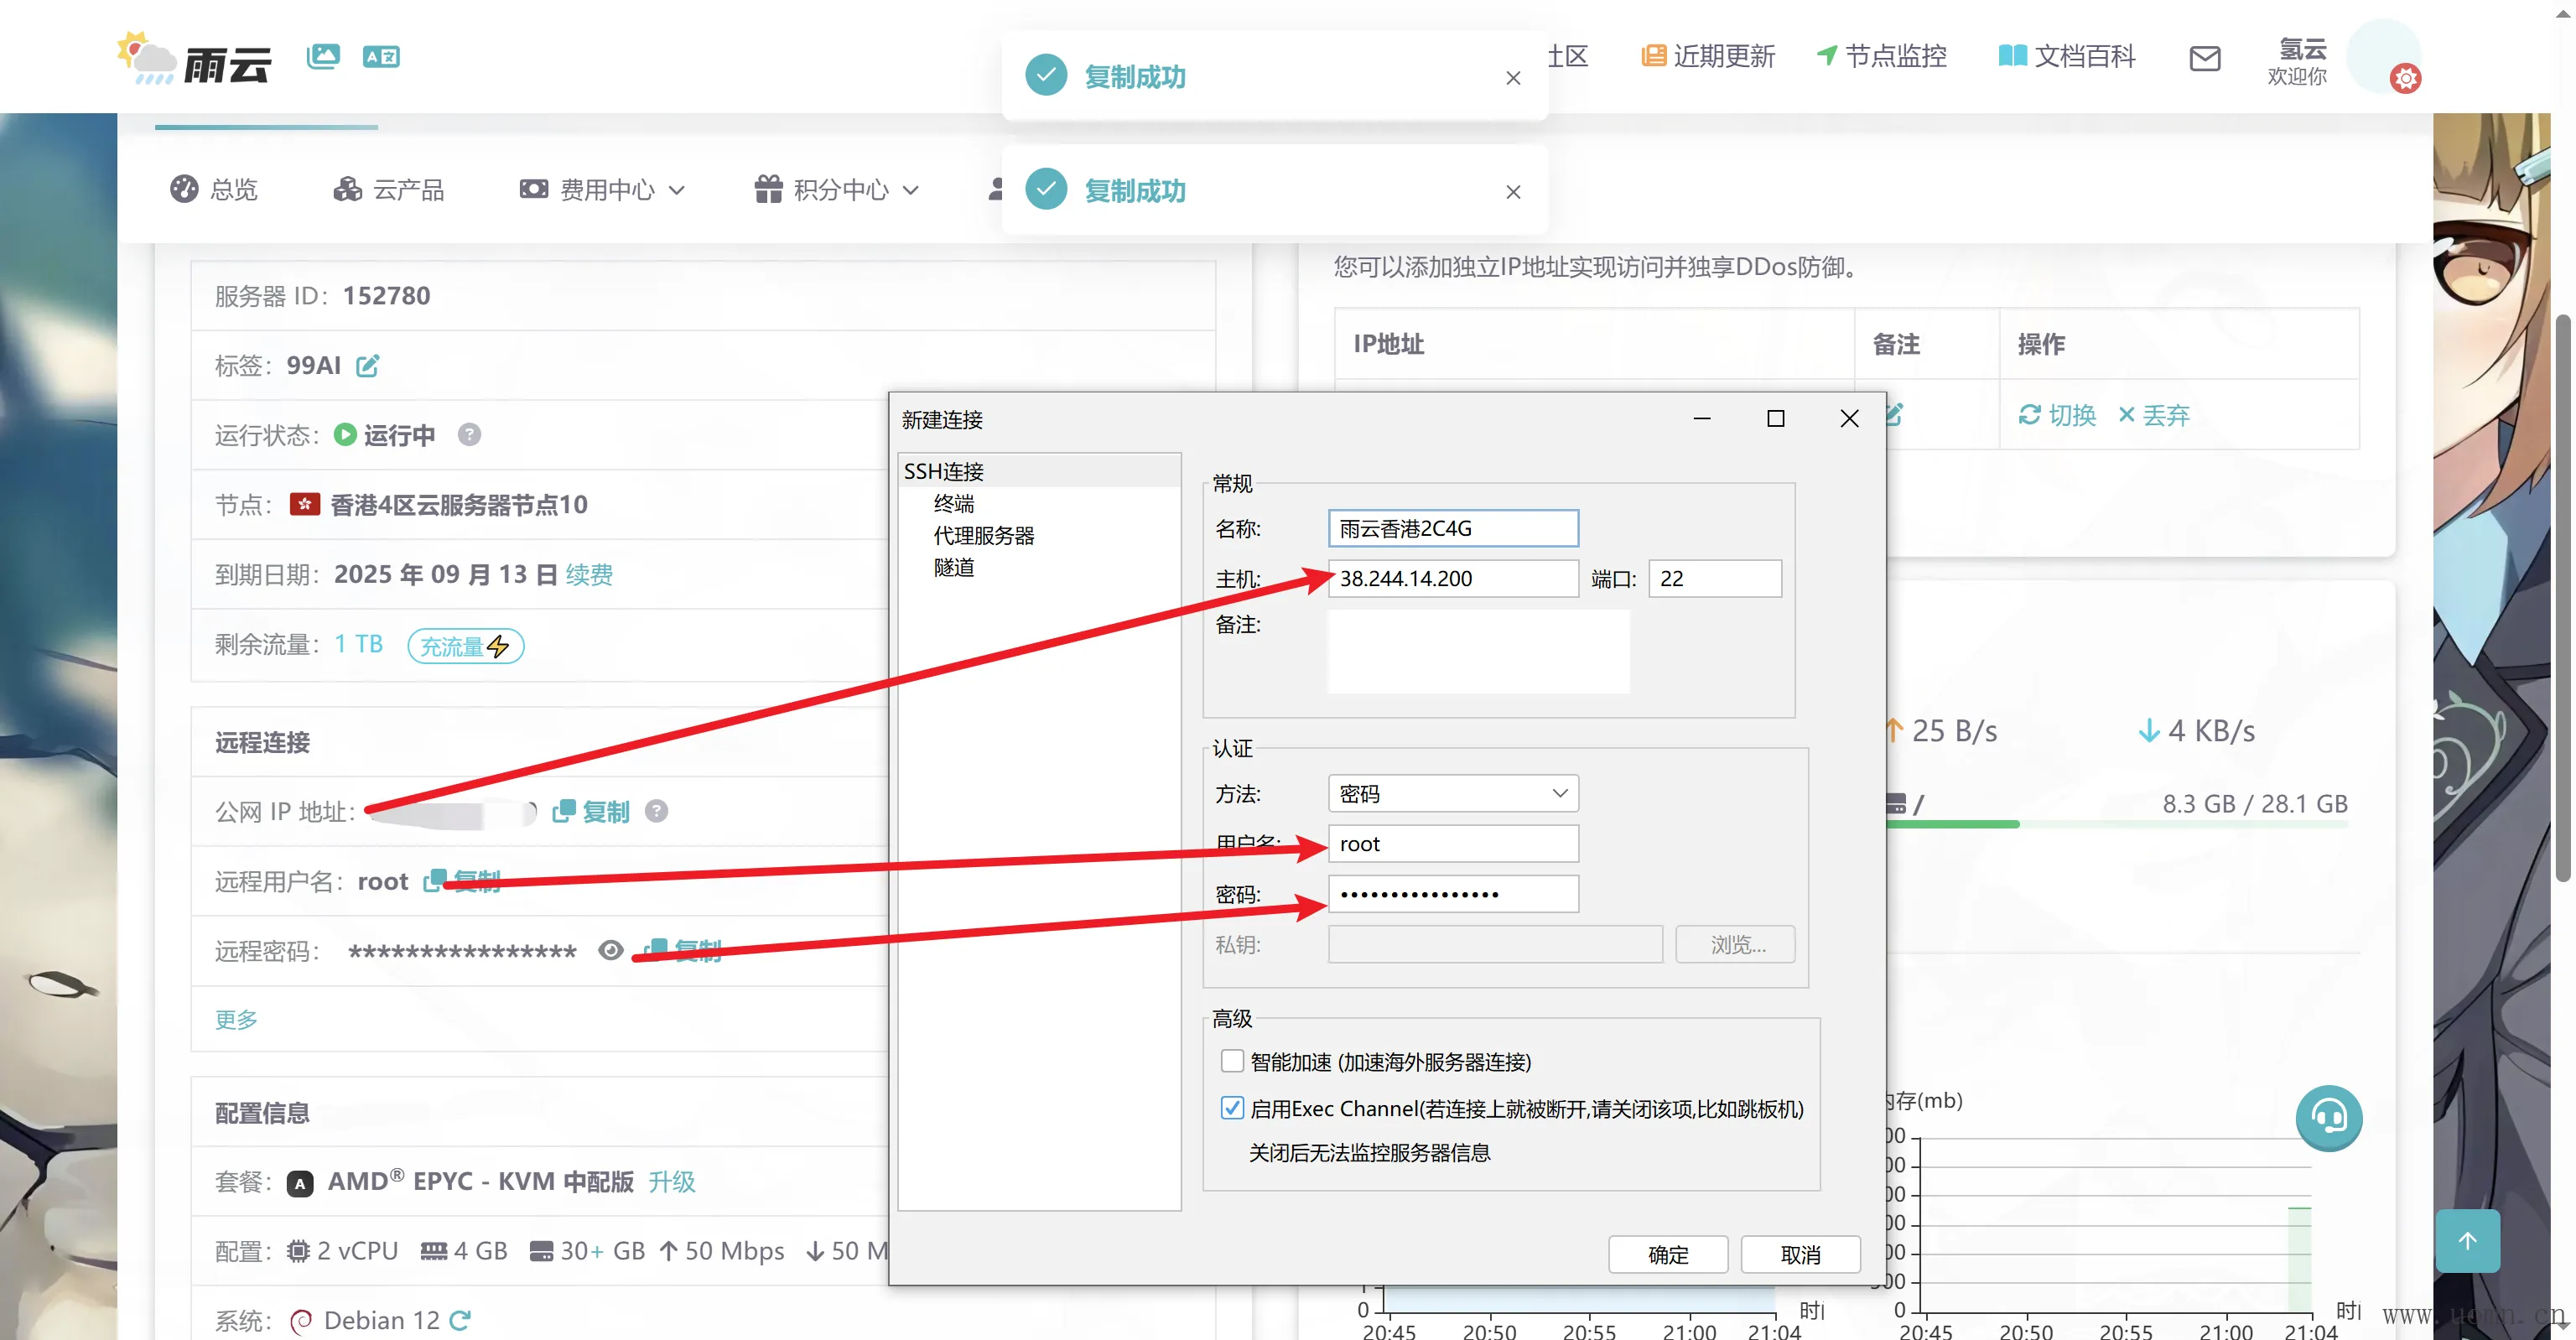
Task: Enable the smart acceleration checkbox
Action: [1232, 1061]
